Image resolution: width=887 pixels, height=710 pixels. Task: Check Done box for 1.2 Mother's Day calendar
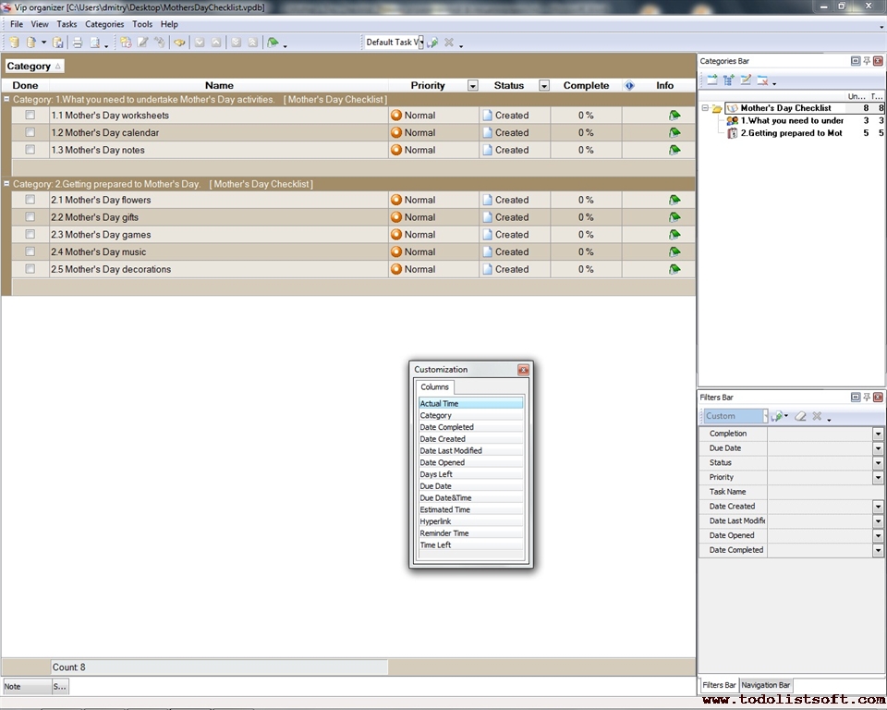30,132
